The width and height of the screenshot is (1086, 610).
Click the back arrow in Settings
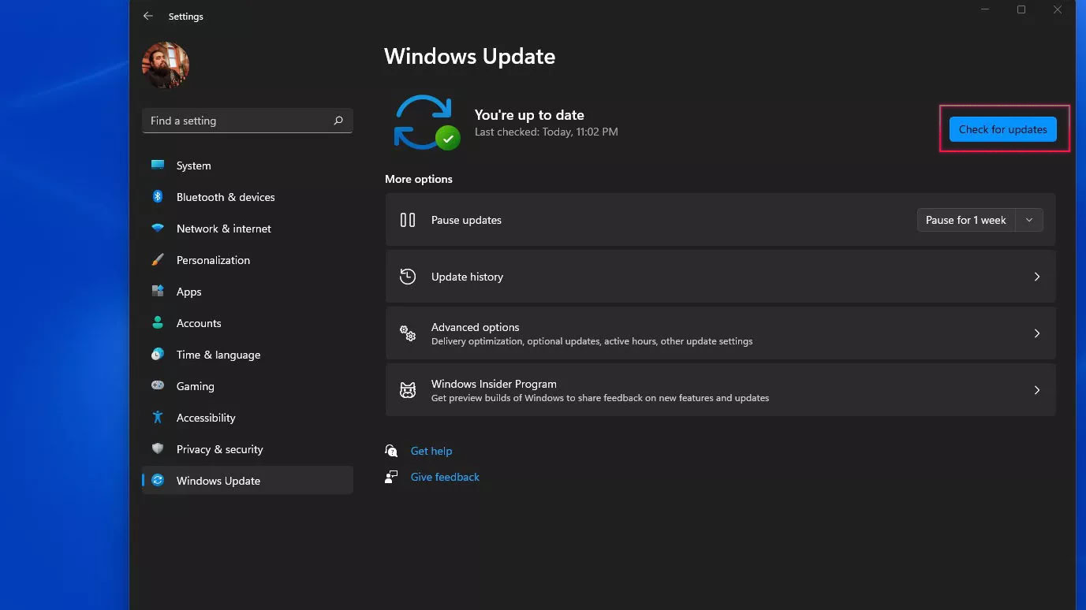(x=148, y=16)
